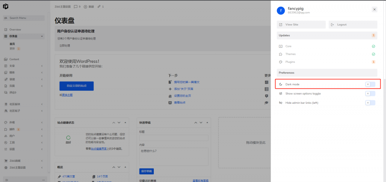This screenshot has width=386, height=182.
Task: Click the Search Menu field
Action: point(24,18)
